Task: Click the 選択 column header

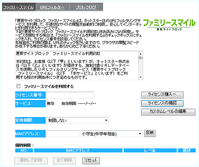Action: pyautogui.click(x=187, y=150)
